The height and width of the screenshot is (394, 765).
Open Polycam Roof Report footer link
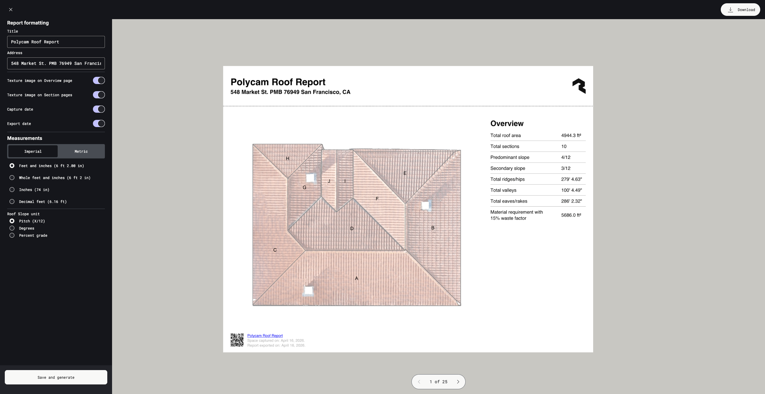pyautogui.click(x=265, y=335)
